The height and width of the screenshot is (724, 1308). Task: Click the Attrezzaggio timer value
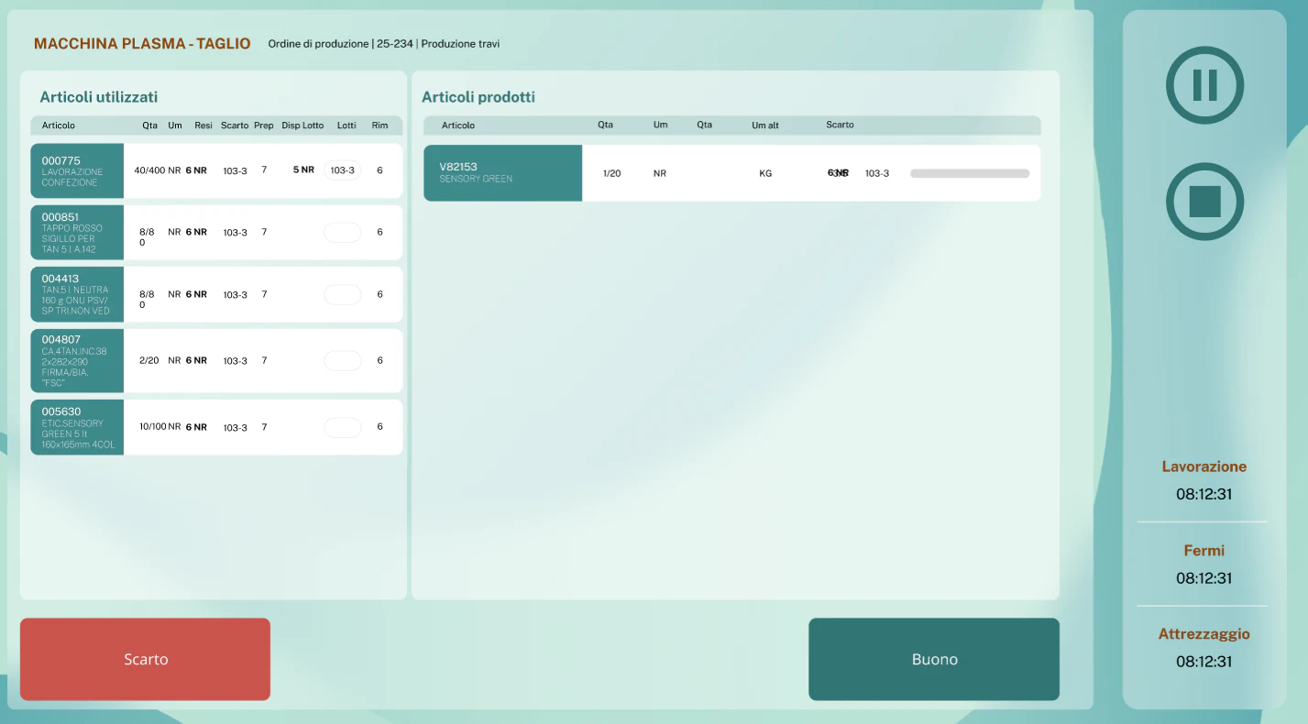(x=1204, y=662)
